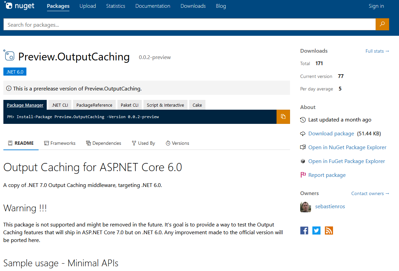399x271 pixels.
Task: Go to Statistics page
Action: (115, 6)
